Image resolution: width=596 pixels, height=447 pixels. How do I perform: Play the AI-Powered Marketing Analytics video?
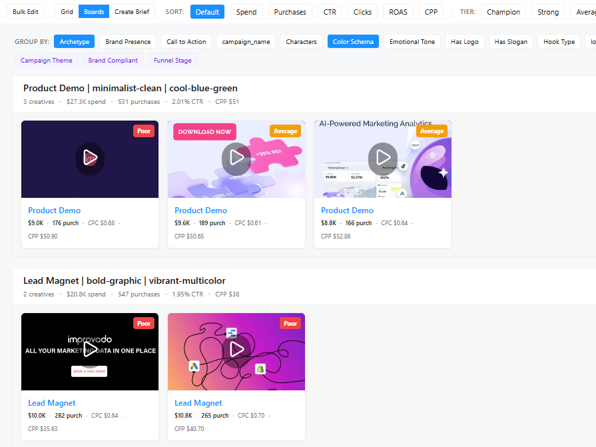click(383, 158)
